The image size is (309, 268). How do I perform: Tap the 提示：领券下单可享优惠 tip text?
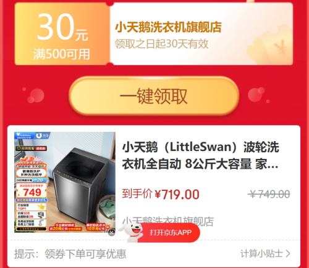70,254
